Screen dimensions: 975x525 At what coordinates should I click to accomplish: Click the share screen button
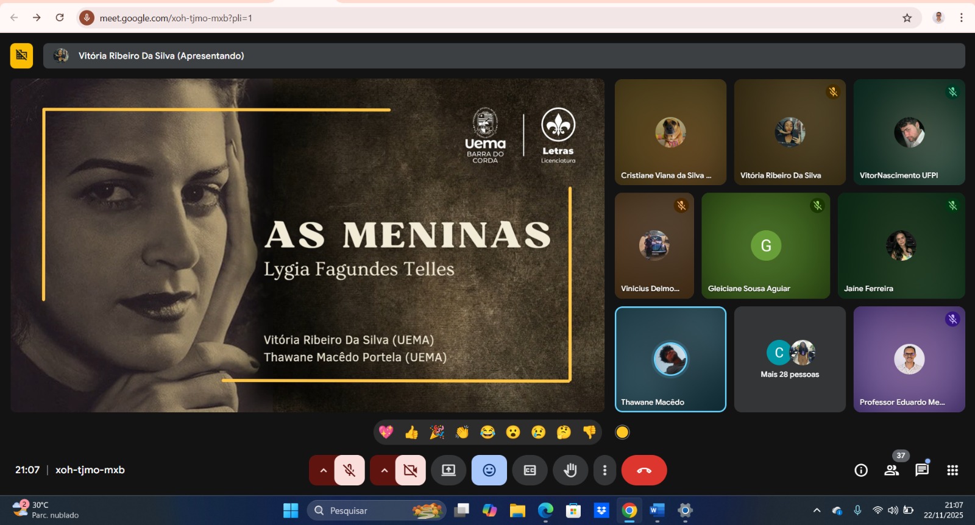[x=448, y=470]
